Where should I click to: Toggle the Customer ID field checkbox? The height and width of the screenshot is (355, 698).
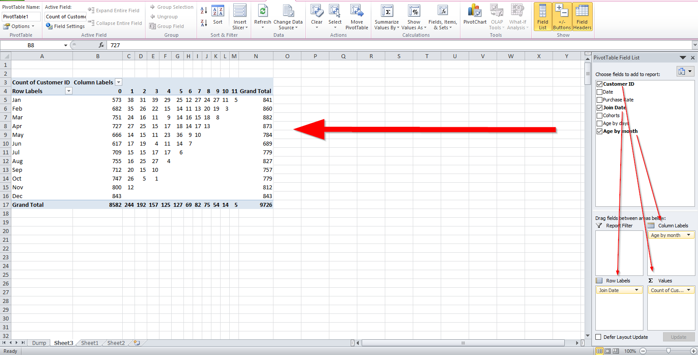click(x=600, y=84)
